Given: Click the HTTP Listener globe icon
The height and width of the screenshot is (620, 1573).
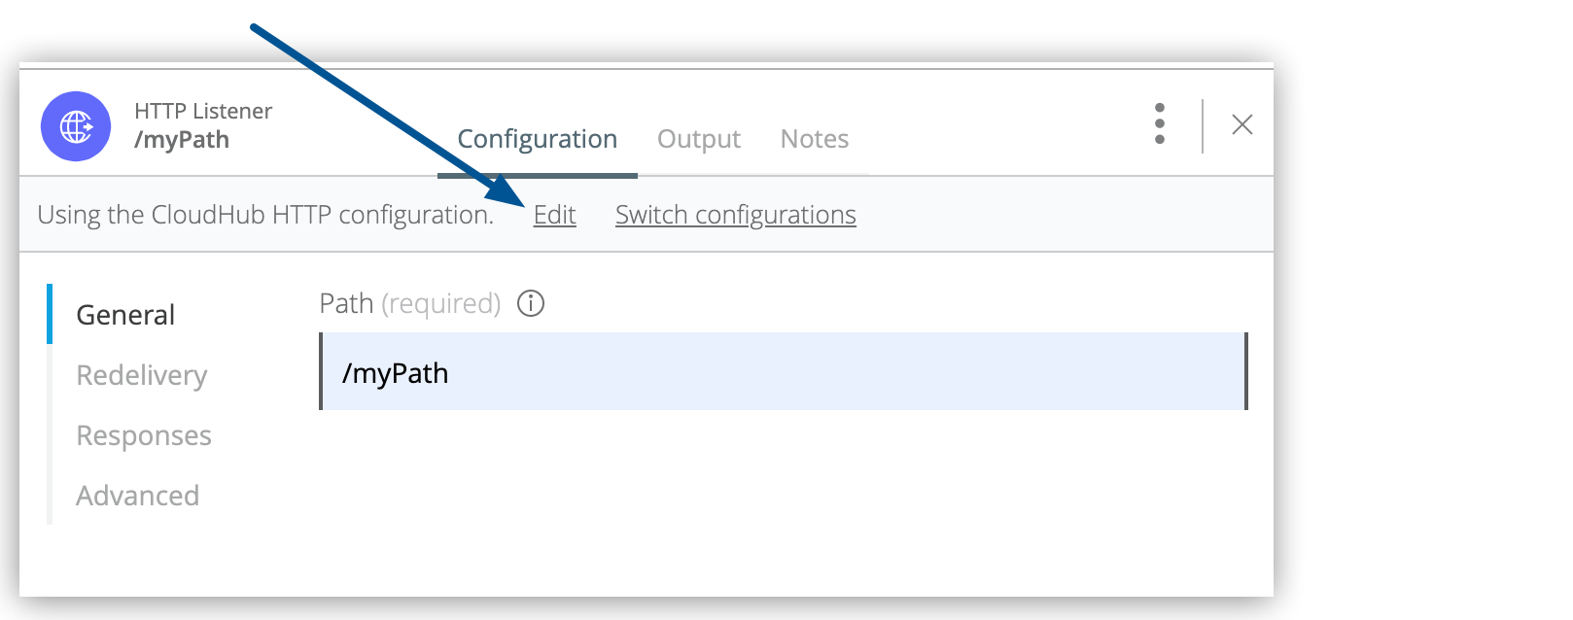Looking at the screenshot, I should [x=76, y=126].
